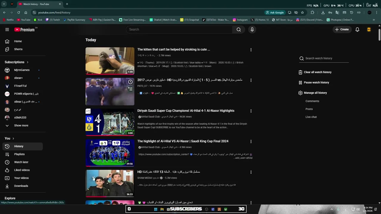The height and width of the screenshot is (214, 381).
Task: Expand the Subscriptions section chevron
Action: [x=28, y=62]
